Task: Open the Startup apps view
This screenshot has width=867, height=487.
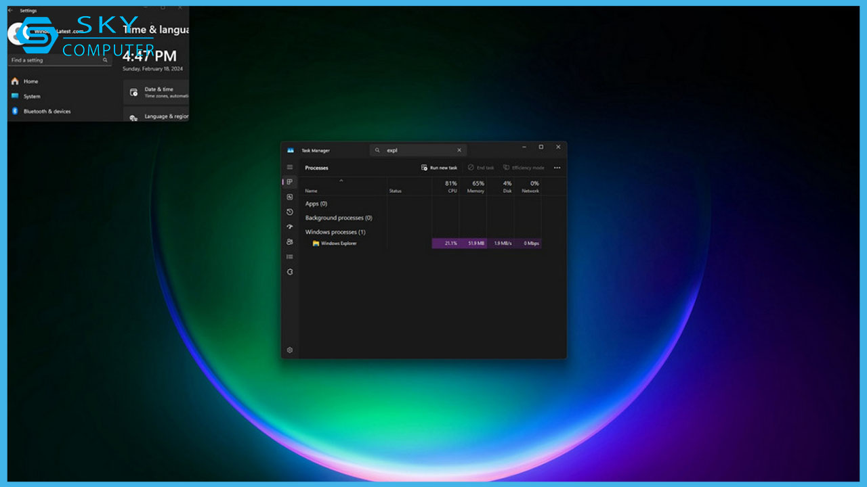Action: pyautogui.click(x=289, y=227)
